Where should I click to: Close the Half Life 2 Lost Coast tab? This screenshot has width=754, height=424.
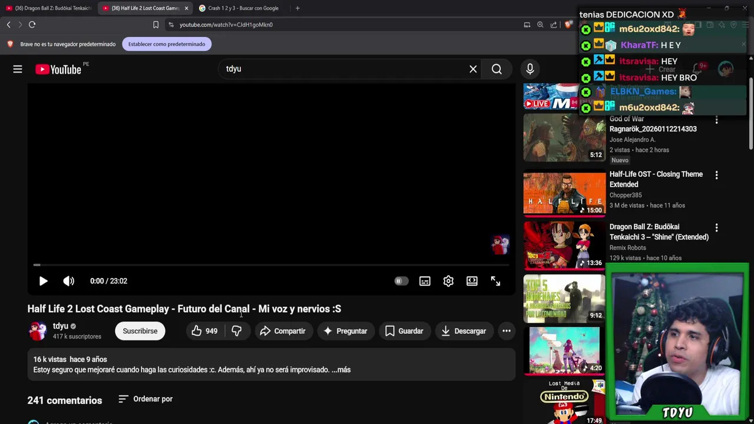click(x=186, y=8)
